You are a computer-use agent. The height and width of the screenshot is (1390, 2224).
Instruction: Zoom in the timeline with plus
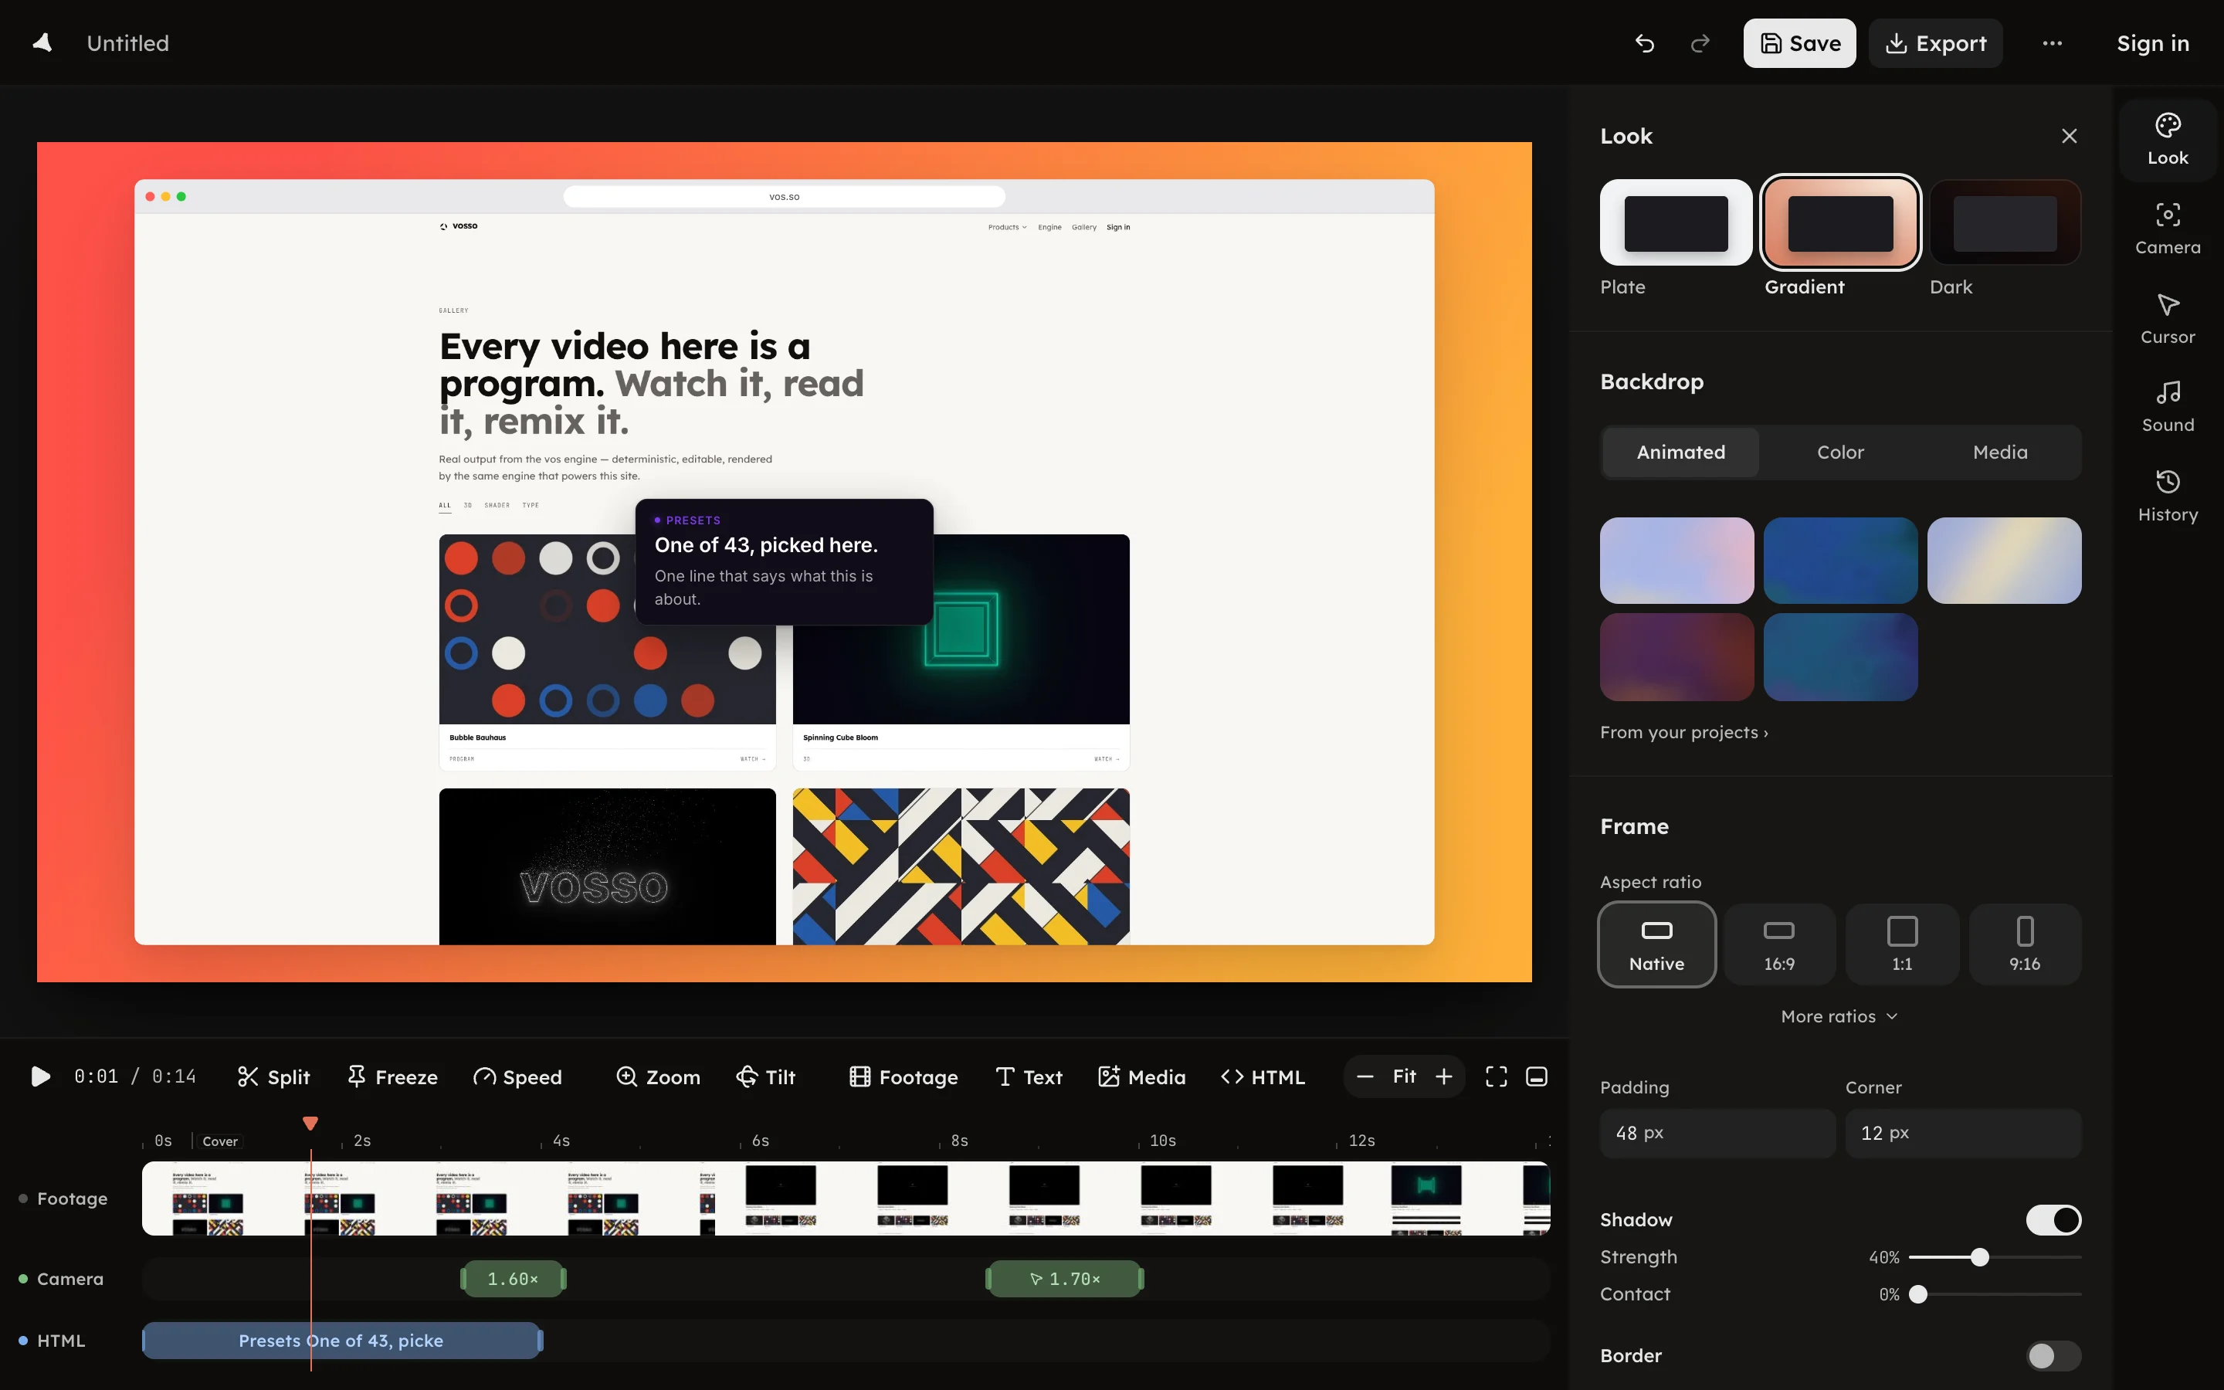1444,1076
